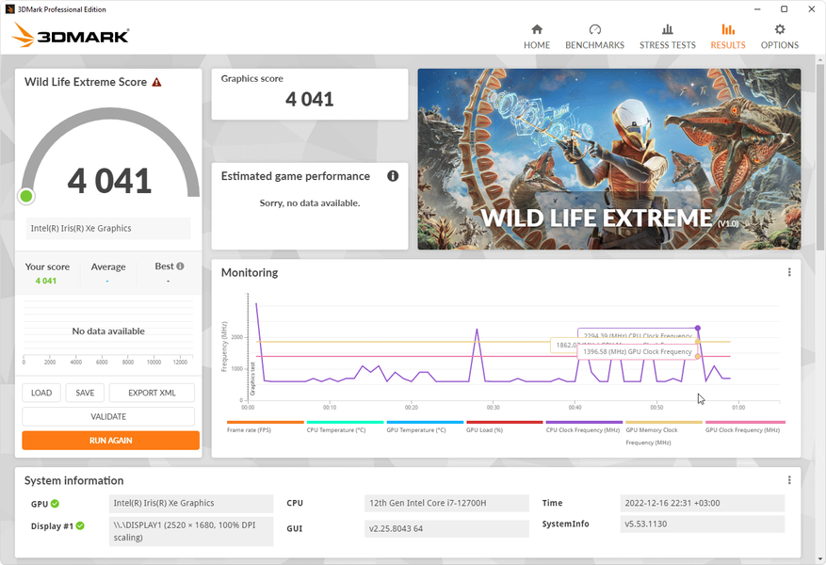Image resolution: width=826 pixels, height=565 pixels.
Task: Click the GPU green check icon
Action: [x=55, y=504]
